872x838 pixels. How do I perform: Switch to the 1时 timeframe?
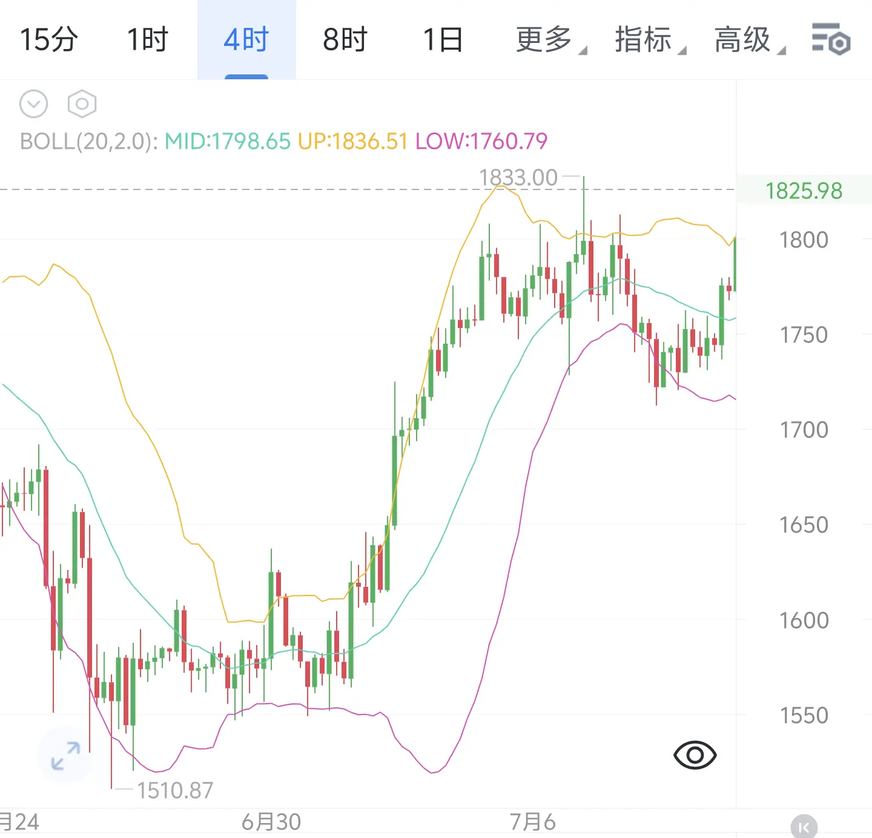click(x=147, y=40)
